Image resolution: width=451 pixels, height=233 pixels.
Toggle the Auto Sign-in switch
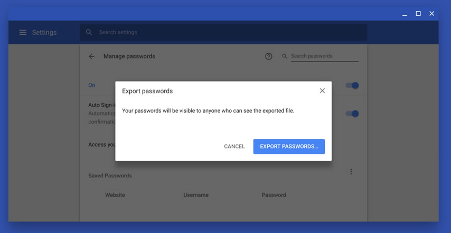point(352,114)
